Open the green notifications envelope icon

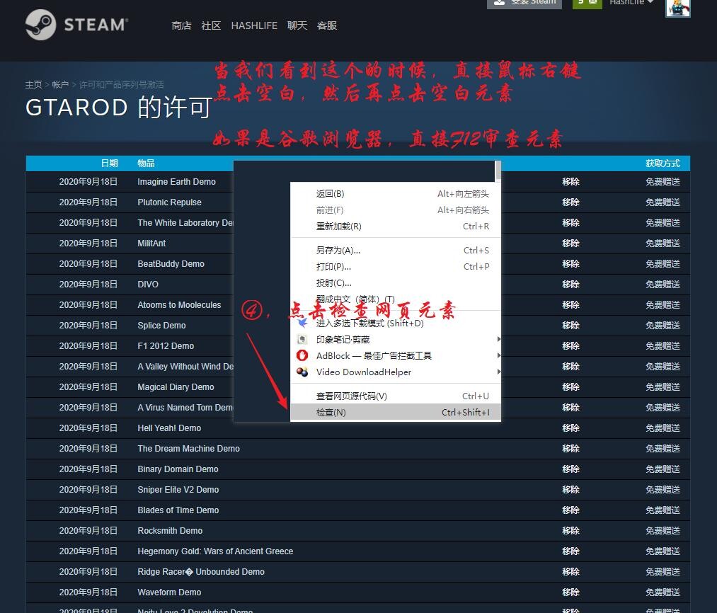[x=592, y=2]
